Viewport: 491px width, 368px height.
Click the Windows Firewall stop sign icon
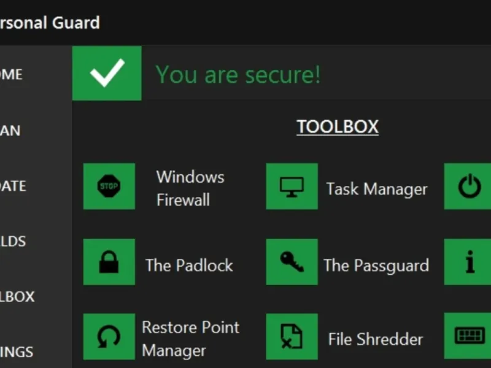109,186
